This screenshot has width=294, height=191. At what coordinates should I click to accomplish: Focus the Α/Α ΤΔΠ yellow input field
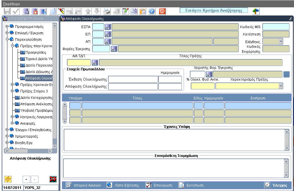coord(79,62)
